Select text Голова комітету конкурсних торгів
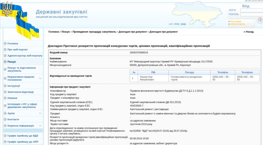Viewport: 263px width, 145px height. coord(186,78)
